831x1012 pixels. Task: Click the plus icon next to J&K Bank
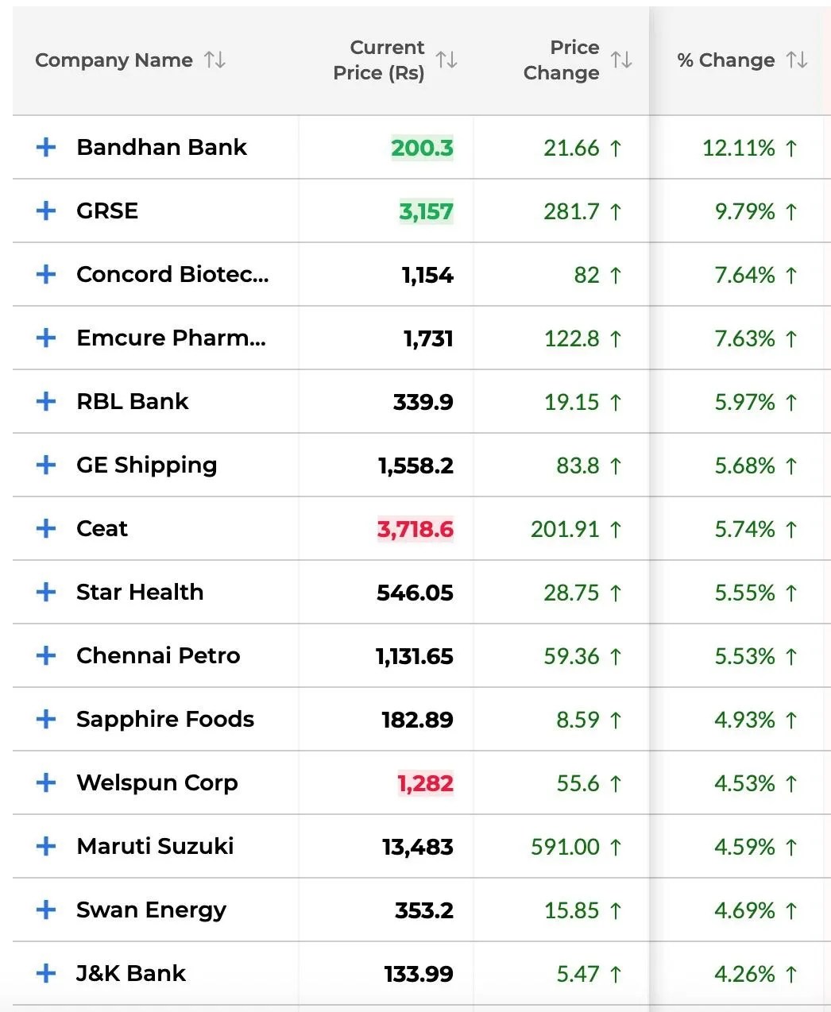click(46, 974)
